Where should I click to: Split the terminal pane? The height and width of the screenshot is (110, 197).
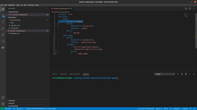(182, 74)
